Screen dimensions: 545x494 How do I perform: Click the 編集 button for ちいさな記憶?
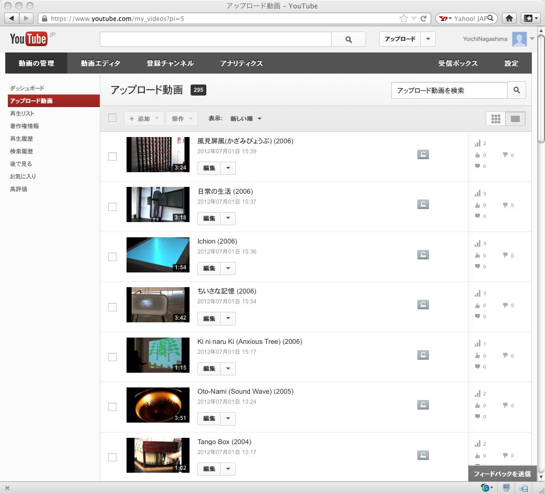[209, 319]
